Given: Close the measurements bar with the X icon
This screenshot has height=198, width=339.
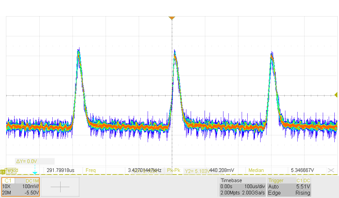Looking at the screenshot, I should (x=330, y=170).
